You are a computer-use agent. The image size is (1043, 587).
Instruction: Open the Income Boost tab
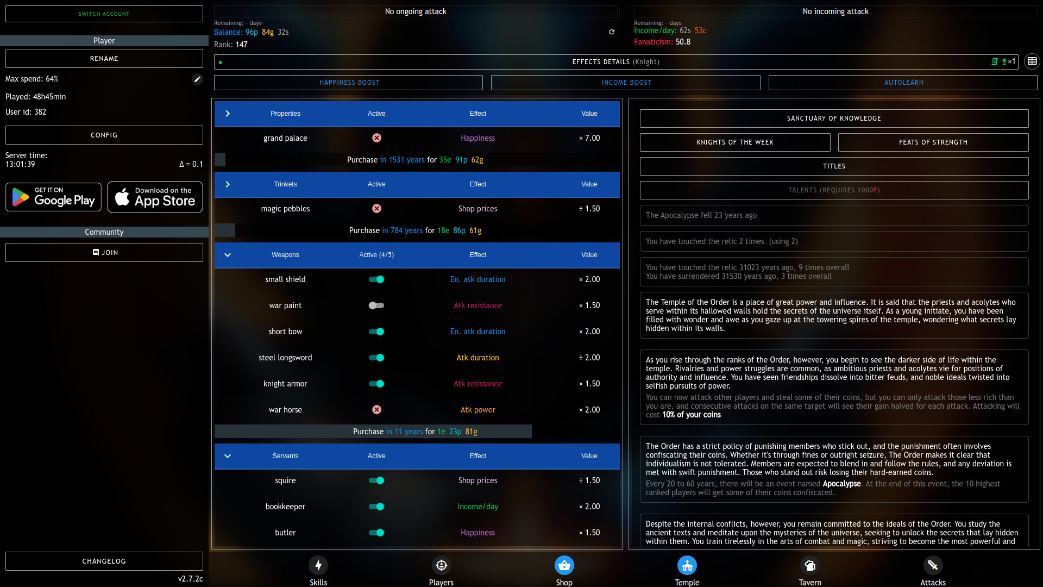625,82
